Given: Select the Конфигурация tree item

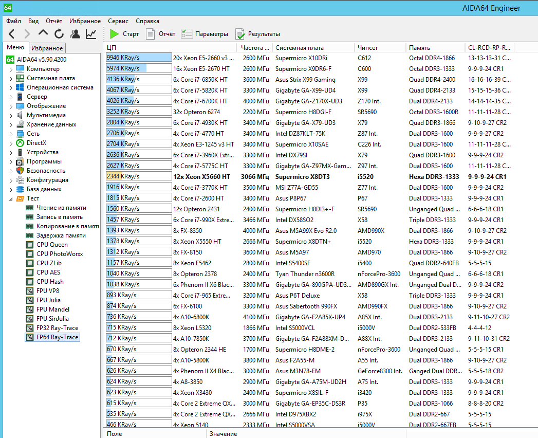Looking at the screenshot, I should [47, 180].
